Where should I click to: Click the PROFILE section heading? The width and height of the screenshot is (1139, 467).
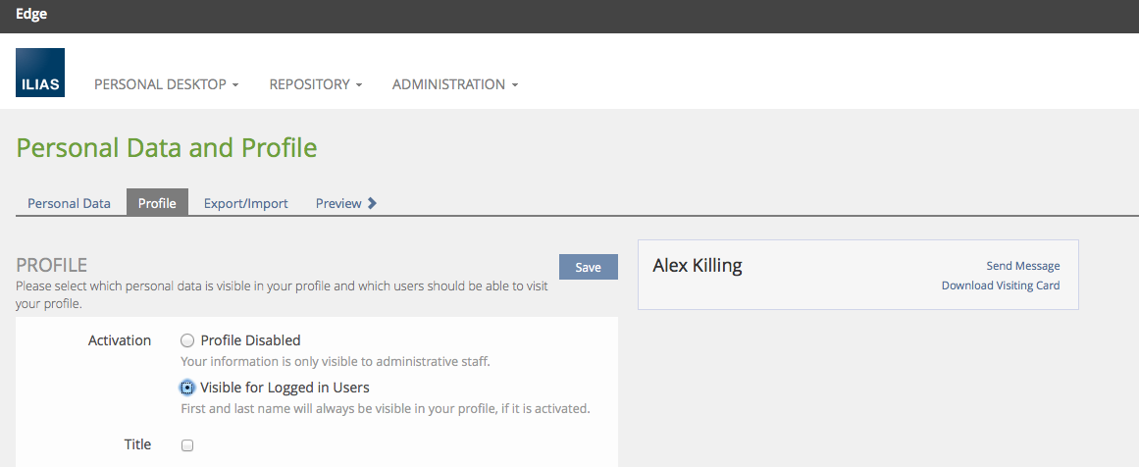click(x=52, y=265)
